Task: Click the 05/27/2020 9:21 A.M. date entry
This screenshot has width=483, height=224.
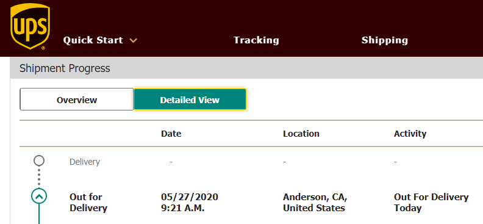Action: 190,202
